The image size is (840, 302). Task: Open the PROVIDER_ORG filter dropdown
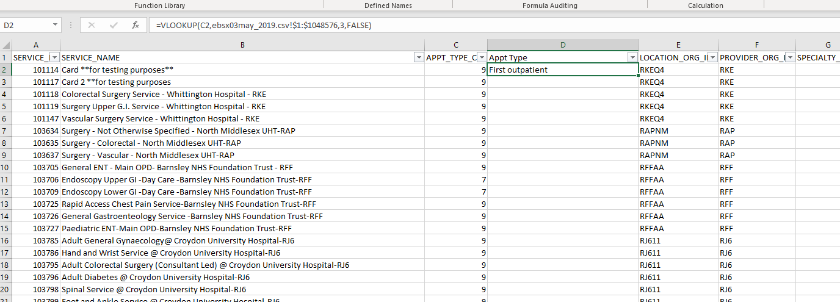(x=790, y=57)
